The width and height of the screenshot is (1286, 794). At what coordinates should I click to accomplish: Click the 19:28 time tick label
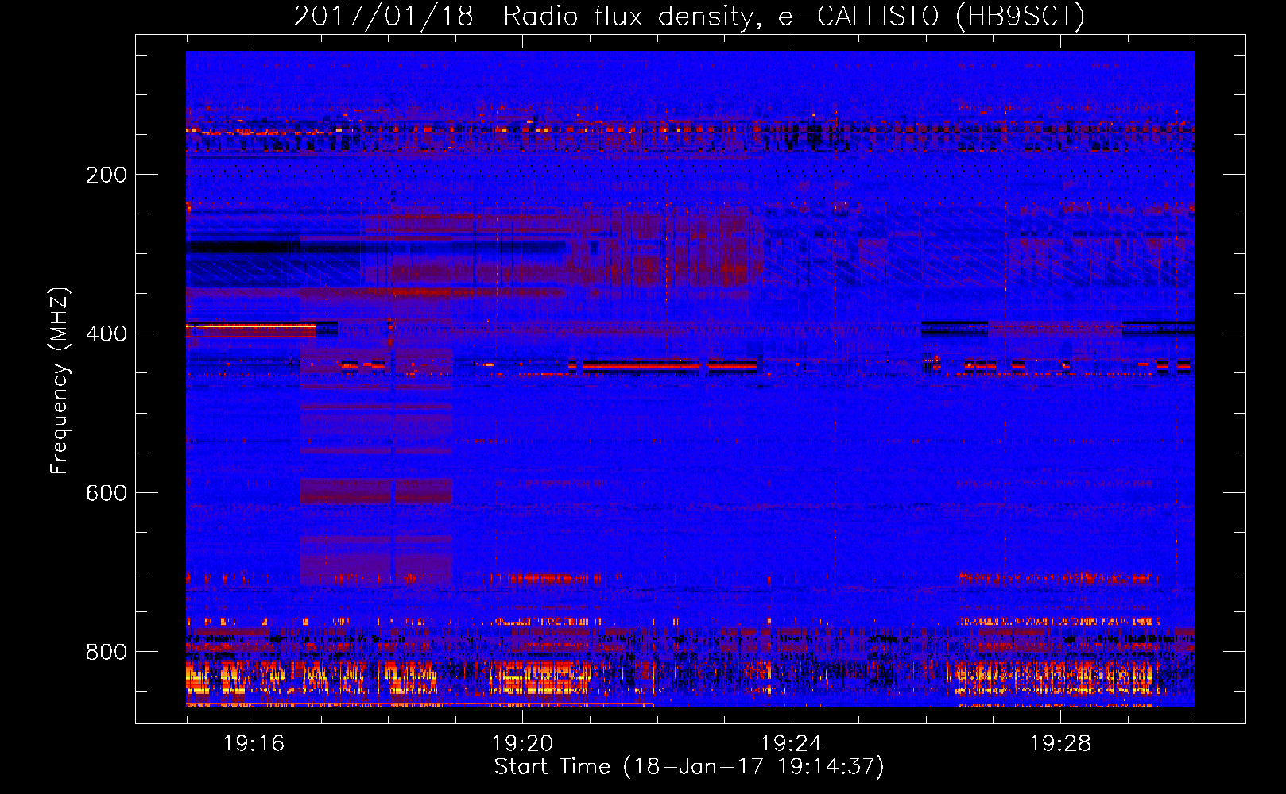[1059, 743]
